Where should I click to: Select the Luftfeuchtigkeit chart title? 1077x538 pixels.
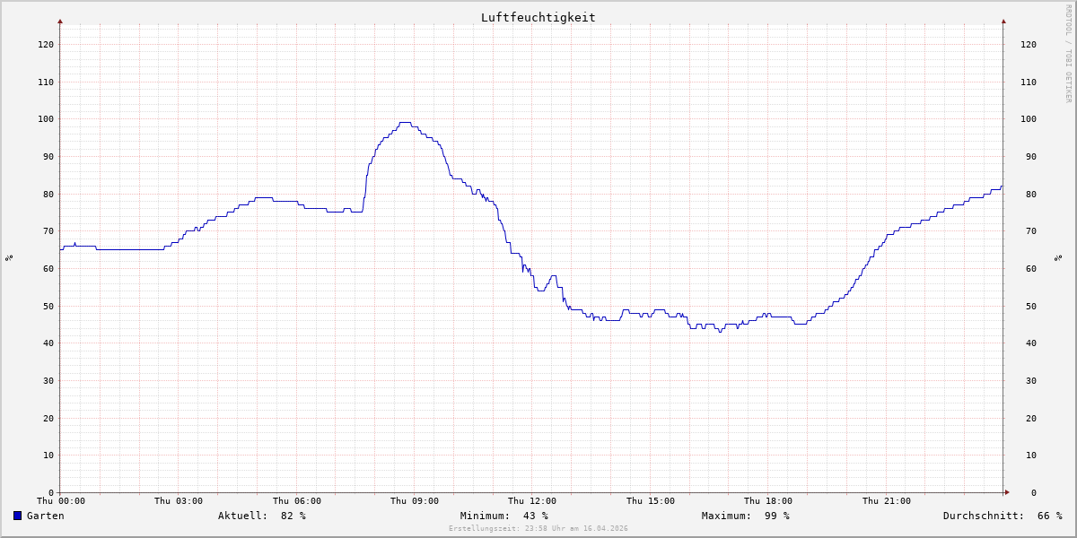pos(538,17)
